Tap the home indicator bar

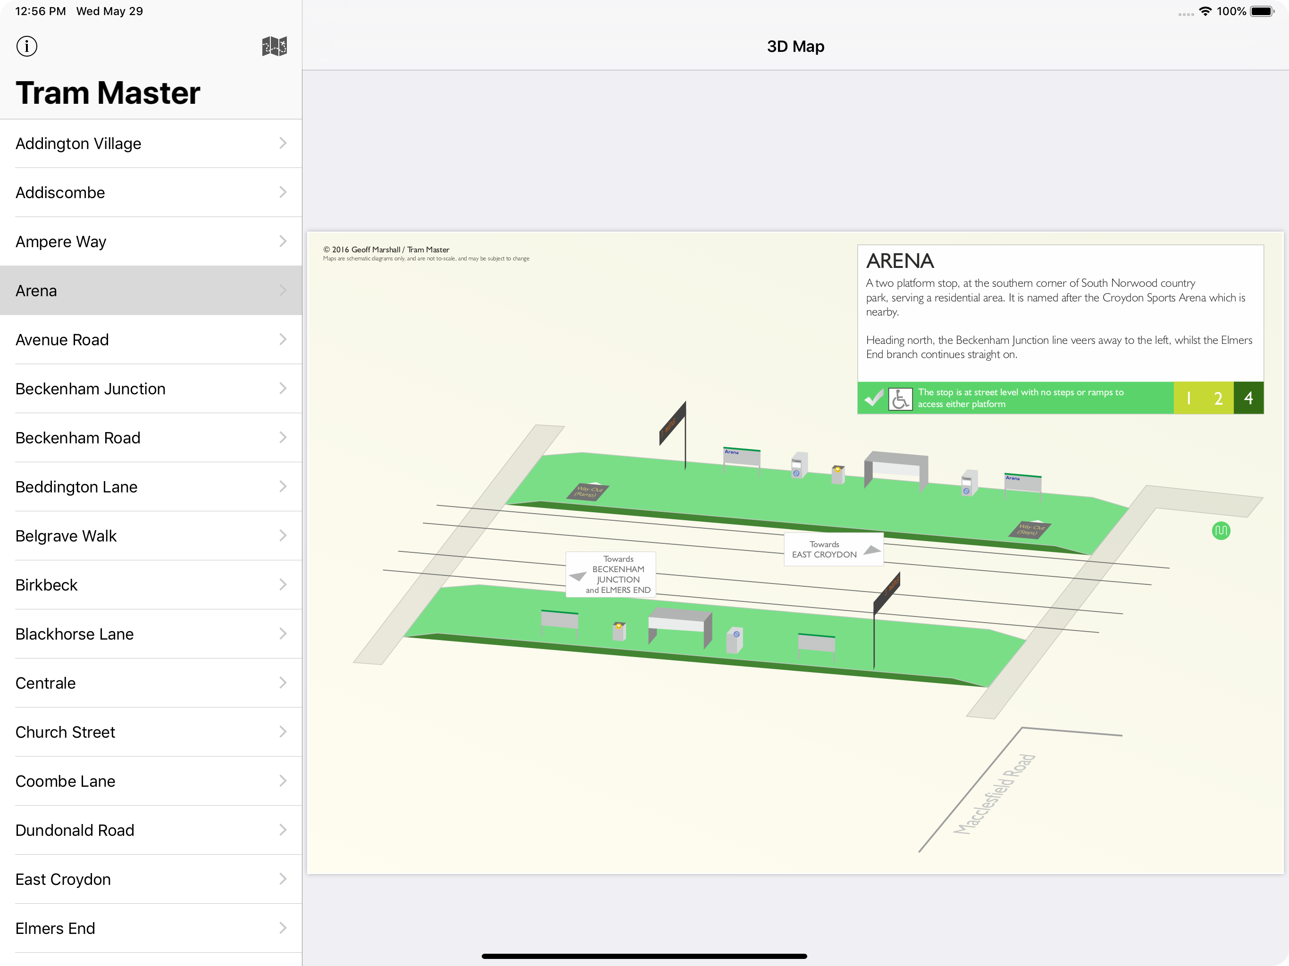click(644, 956)
